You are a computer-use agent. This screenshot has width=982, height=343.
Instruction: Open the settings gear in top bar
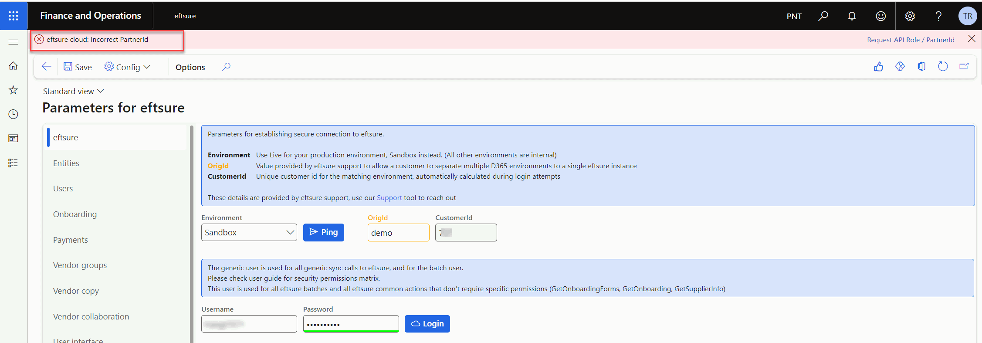(910, 16)
